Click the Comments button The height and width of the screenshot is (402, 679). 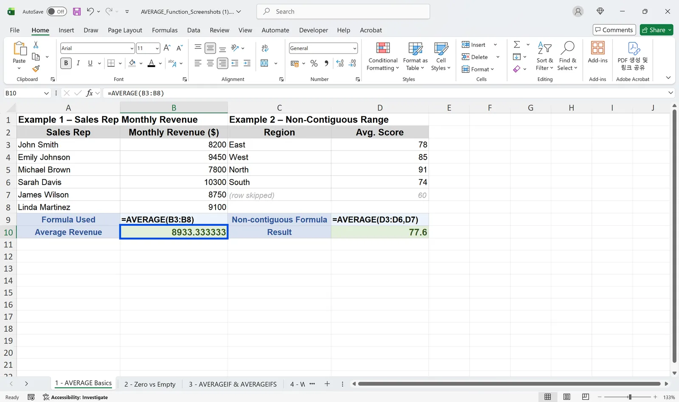[614, 30]
